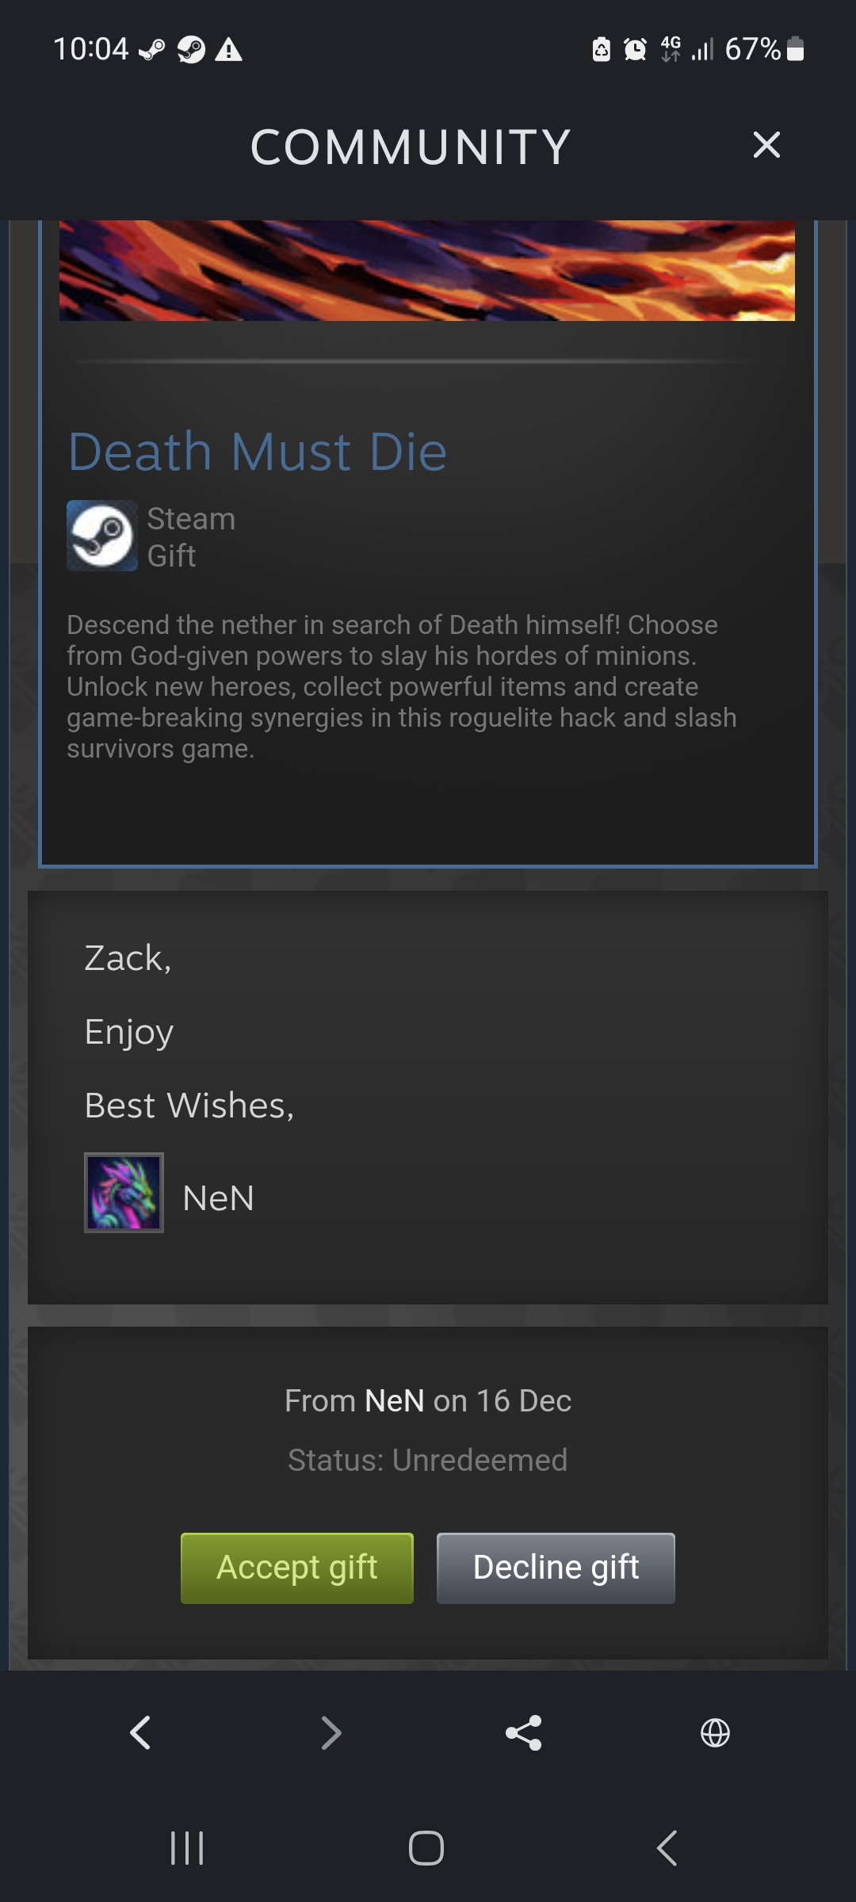This screenshot has height=1902, width=856.
Task: Tap the Accept gift button
Action: [297, 1568]
